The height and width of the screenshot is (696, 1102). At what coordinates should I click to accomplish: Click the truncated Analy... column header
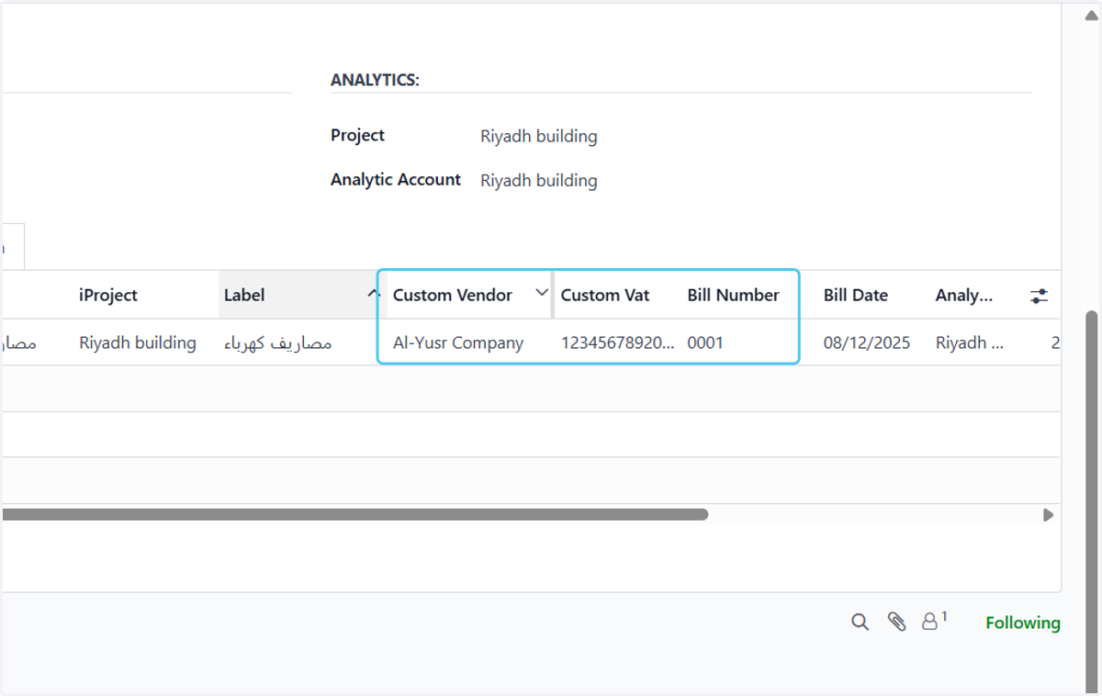click(964, 295)
